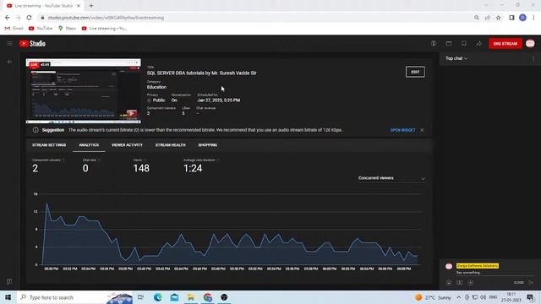This screenshot has width=541, height=304.
Task: Click the Windows Start button
Action: coord(8,297)
